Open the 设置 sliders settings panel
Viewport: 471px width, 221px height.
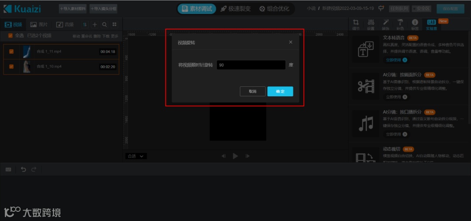(371, 24)
